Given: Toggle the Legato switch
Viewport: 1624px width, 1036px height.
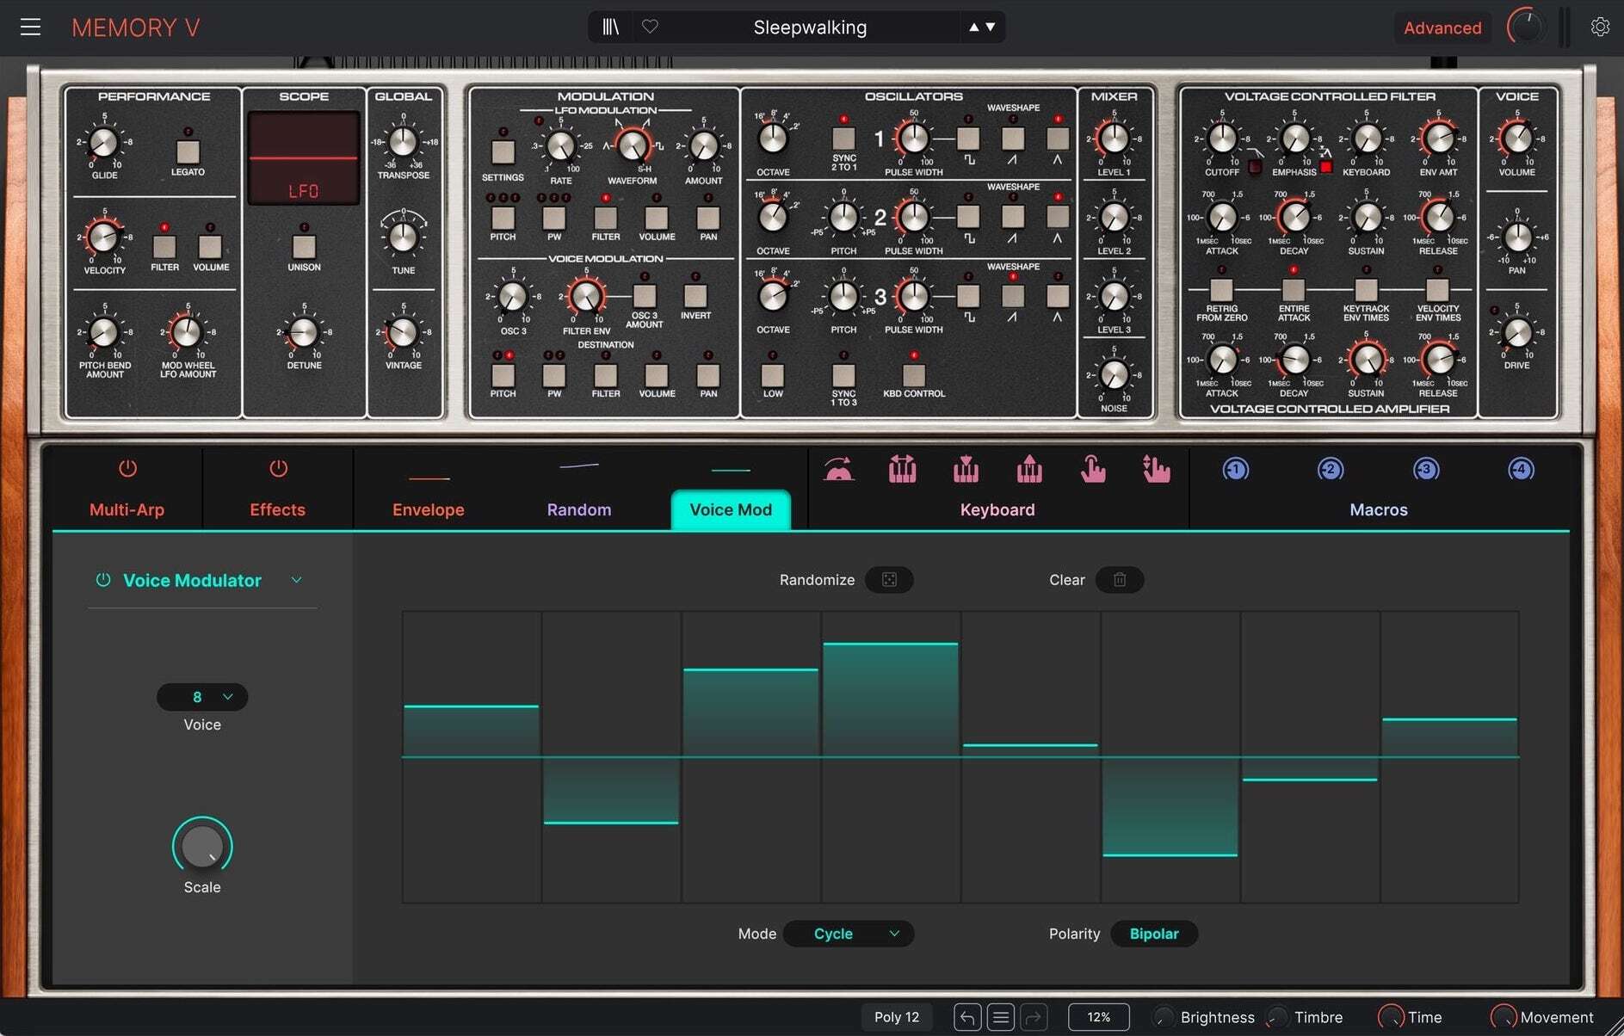Looking at the screenshot, I should [x=188, y=152].
